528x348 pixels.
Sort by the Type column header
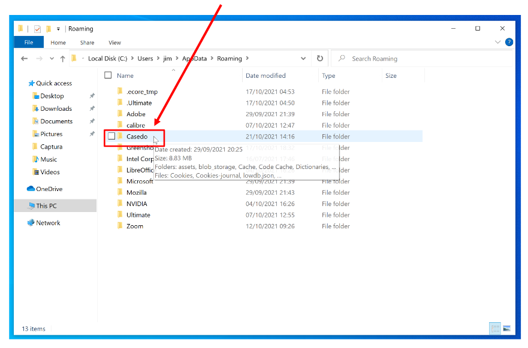328,75
